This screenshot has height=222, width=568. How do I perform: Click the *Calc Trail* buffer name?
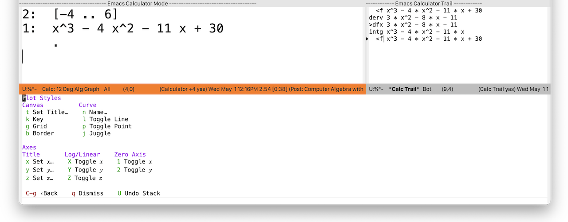tap(404, 89)
